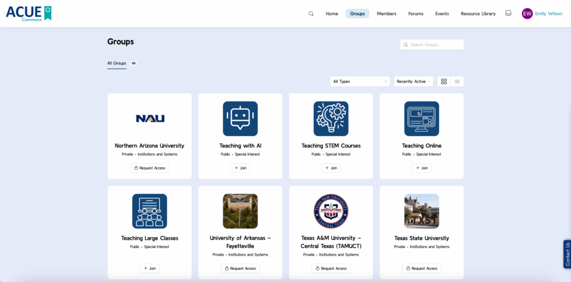
Task: Request access to Texas A&M Central Texas
Action: pos(331,268)
